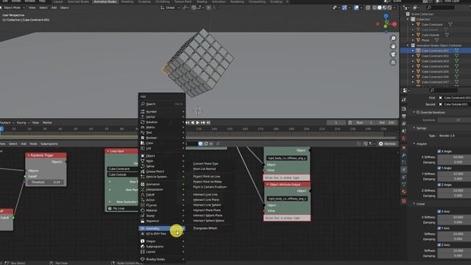Open the Interpolation submenu
471x265 pixels.
[x=162, y=190]
